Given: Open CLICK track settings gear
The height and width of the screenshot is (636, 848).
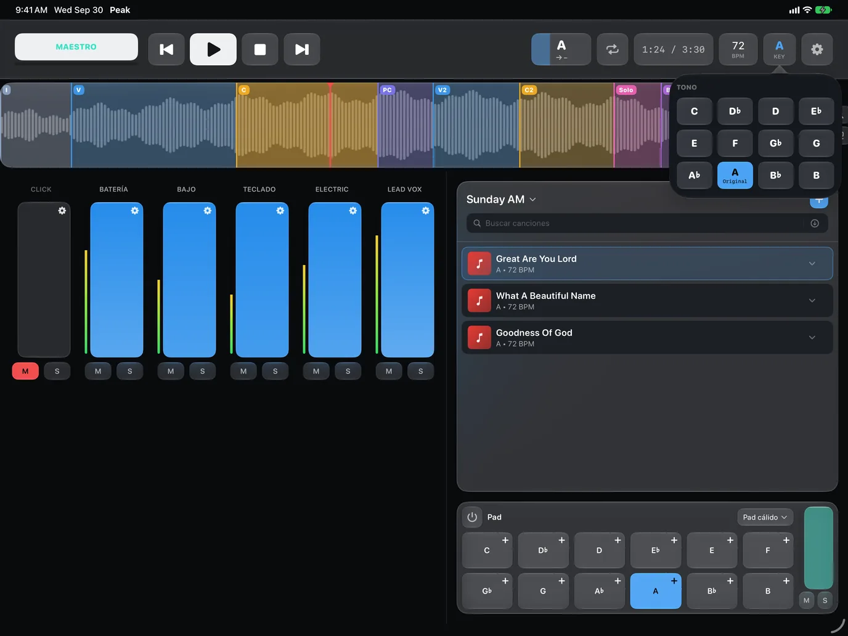Looking at the screenshot, I should (62, 211).
